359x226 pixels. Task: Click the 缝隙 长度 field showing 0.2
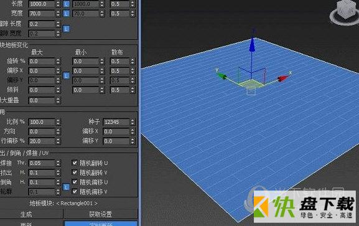pos(42,24)
